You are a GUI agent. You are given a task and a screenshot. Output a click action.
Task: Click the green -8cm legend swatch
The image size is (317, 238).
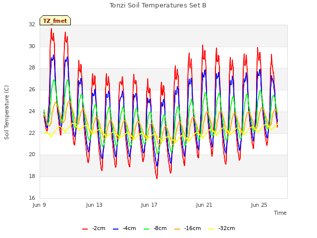point(146,229)
